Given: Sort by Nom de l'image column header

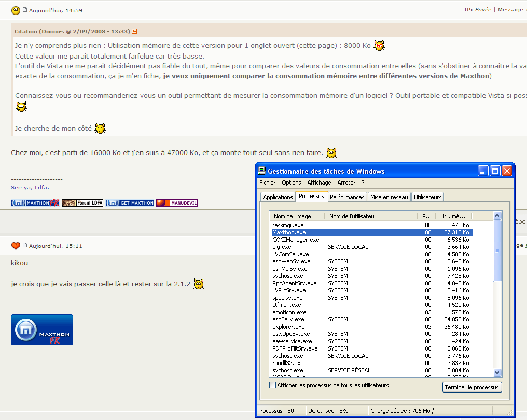Looking at the screenshot, I should pos(297,216).
